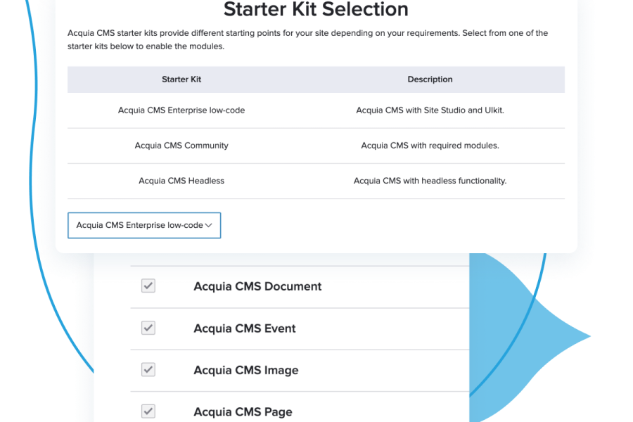
Task: Click the 'required modules' description cell
Action: (430, 146)
